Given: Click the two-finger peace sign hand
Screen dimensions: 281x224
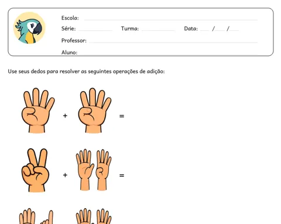Looking at the screenshot, I should click(x=35, y=170).
